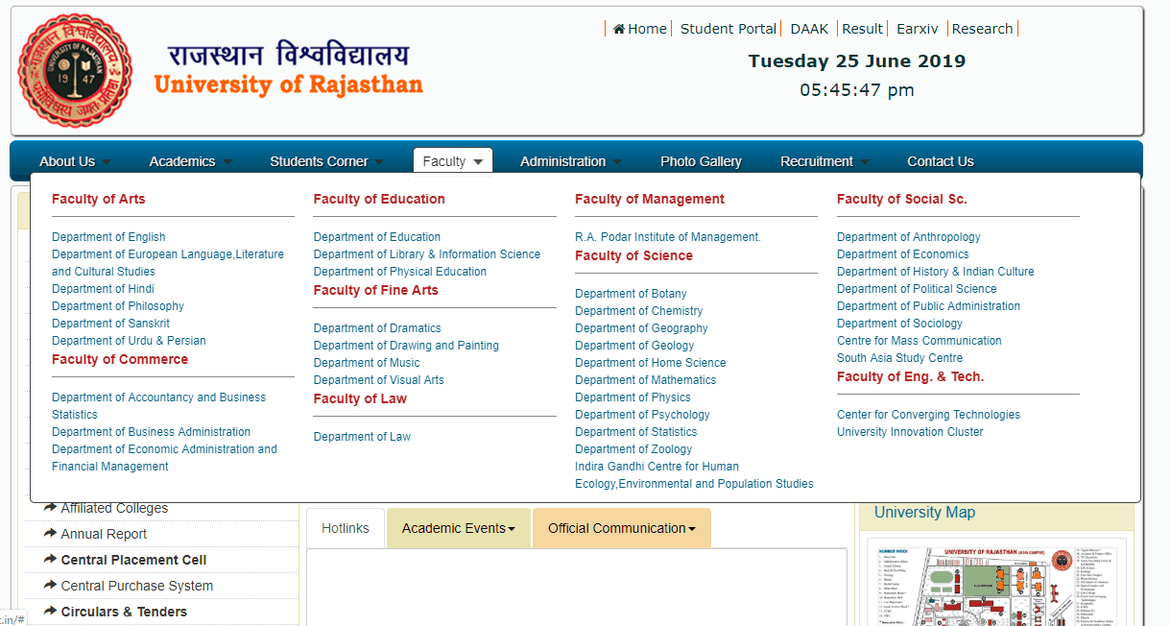Image resolution: width=1171 pixels, height=626 pixels.
Task: Expand the About Us dropdown menu
Action: pos(75,161)
